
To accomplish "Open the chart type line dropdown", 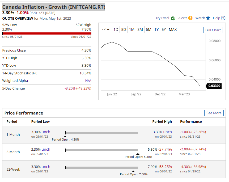I will pos(106,29).
